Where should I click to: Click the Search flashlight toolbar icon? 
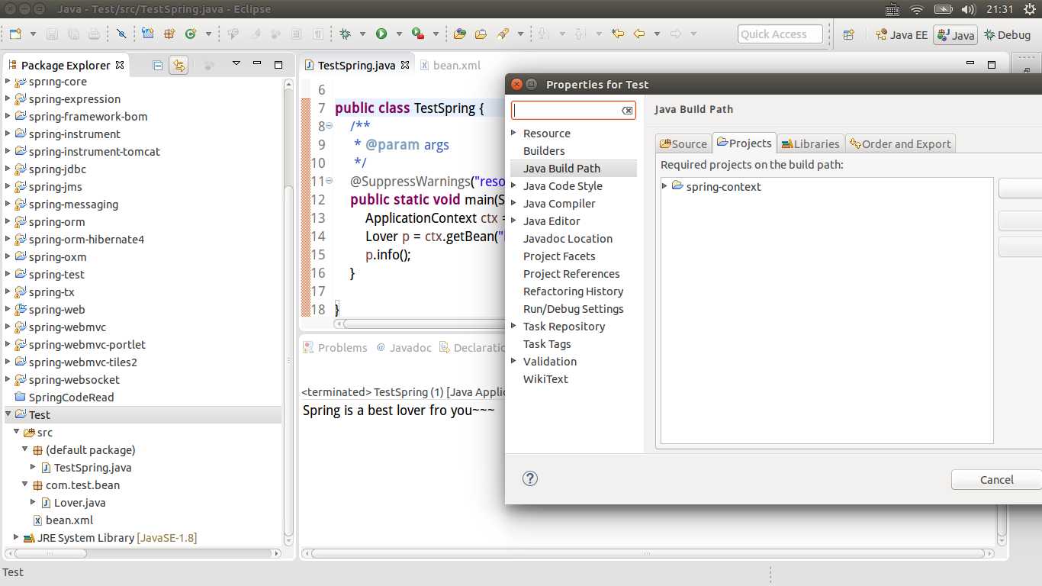(x=503, y=34)
